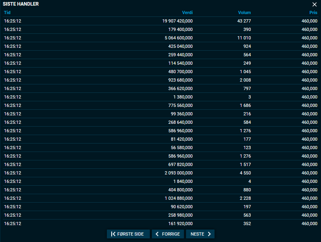Select the value 19 907 420,000
Viewport: 321px width, 242px height.
click(x=177, y=21)
